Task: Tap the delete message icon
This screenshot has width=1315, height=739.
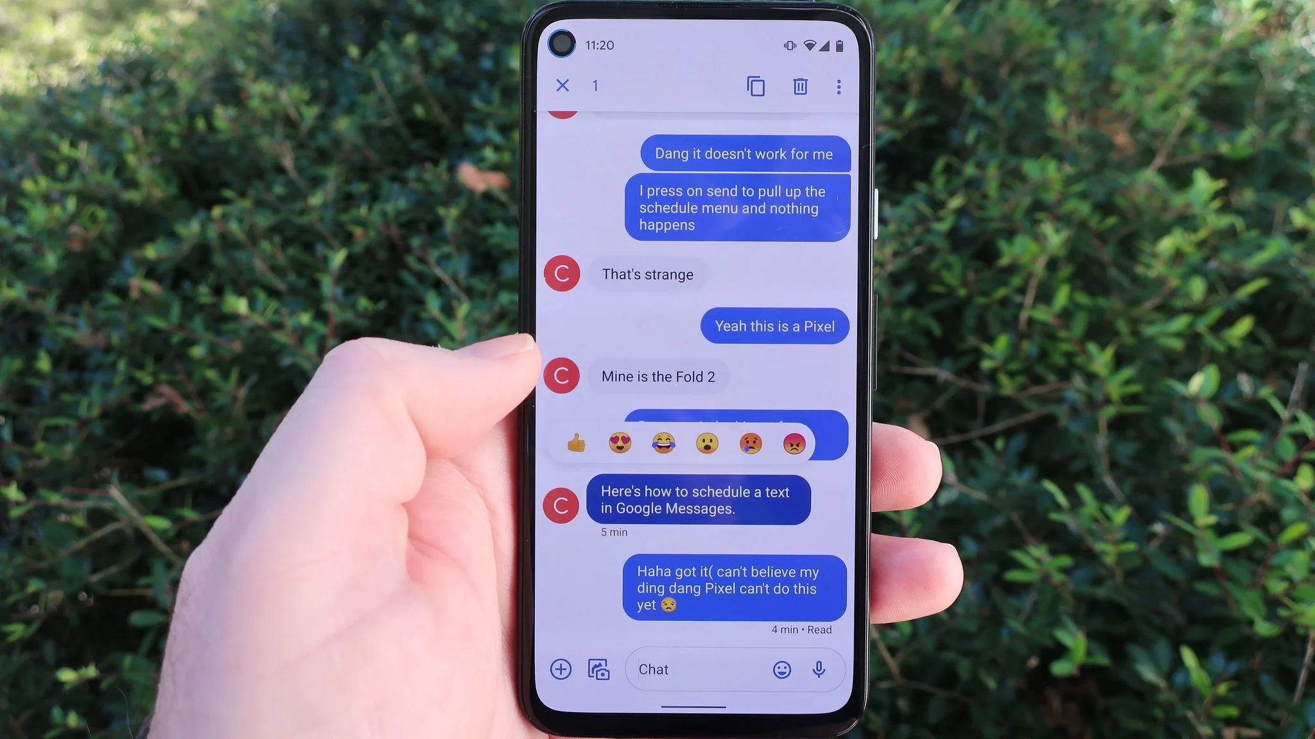Action: (801, 85)
